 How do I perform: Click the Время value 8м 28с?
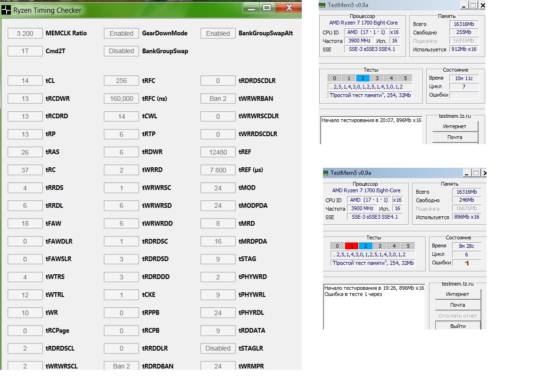(467, 246)
